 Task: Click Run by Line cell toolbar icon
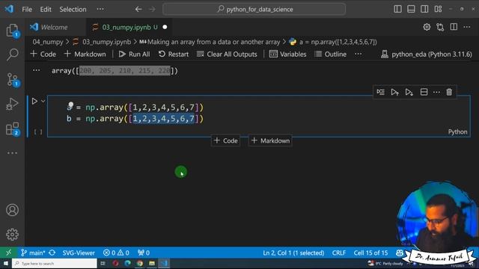[380, 92]
